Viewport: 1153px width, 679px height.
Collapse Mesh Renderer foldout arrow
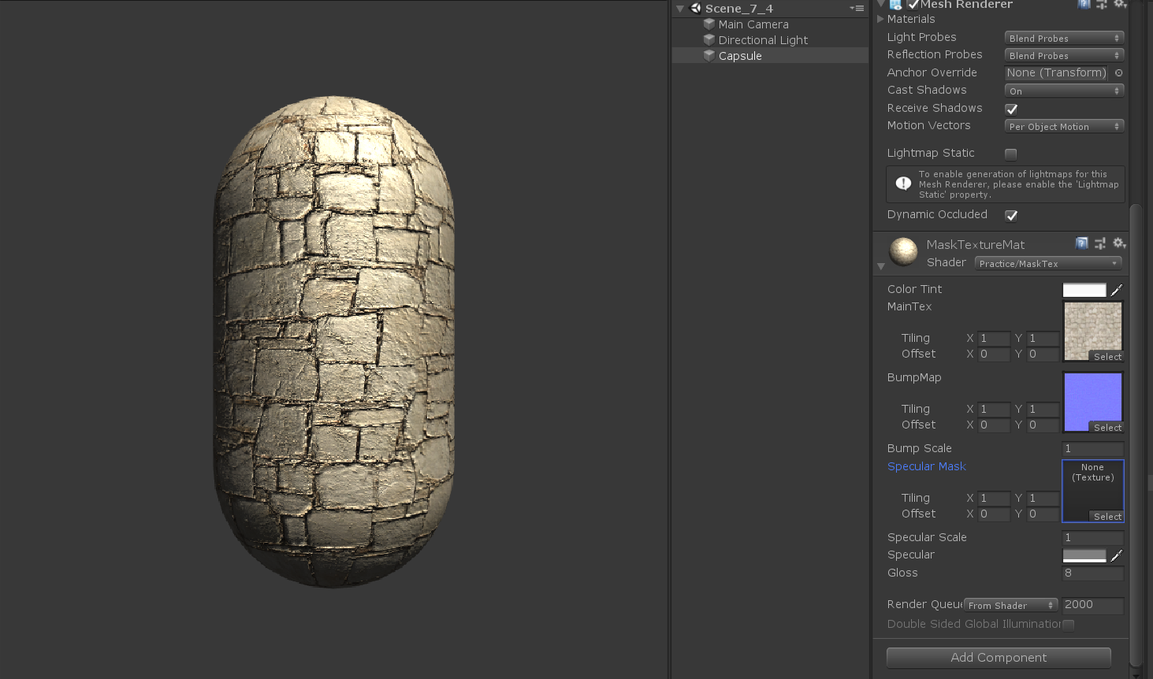(x=881, y=3)
